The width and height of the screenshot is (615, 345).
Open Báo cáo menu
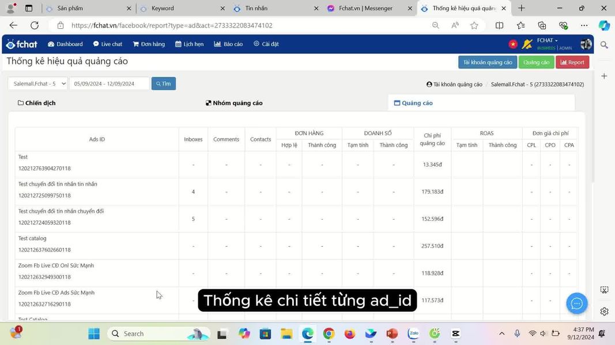[228, 44]
